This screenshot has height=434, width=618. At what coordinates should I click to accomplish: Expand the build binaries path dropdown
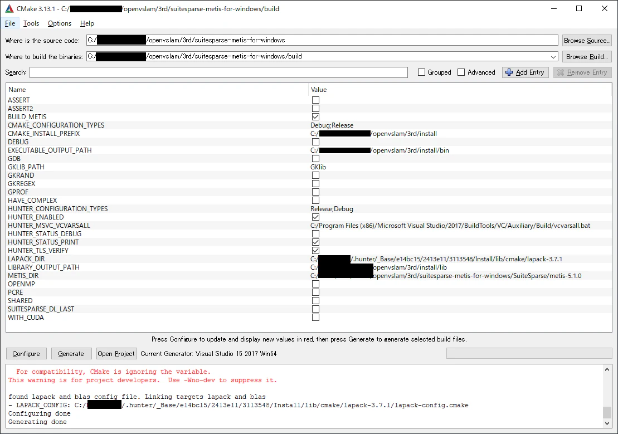pos(553,57)
